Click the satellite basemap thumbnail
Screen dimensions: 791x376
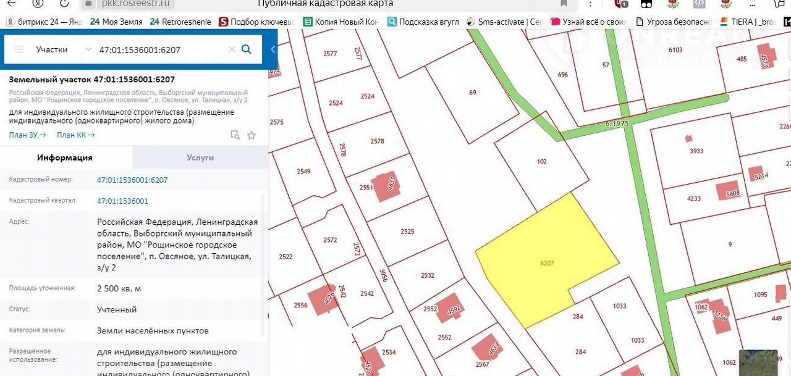click(758, 362)
